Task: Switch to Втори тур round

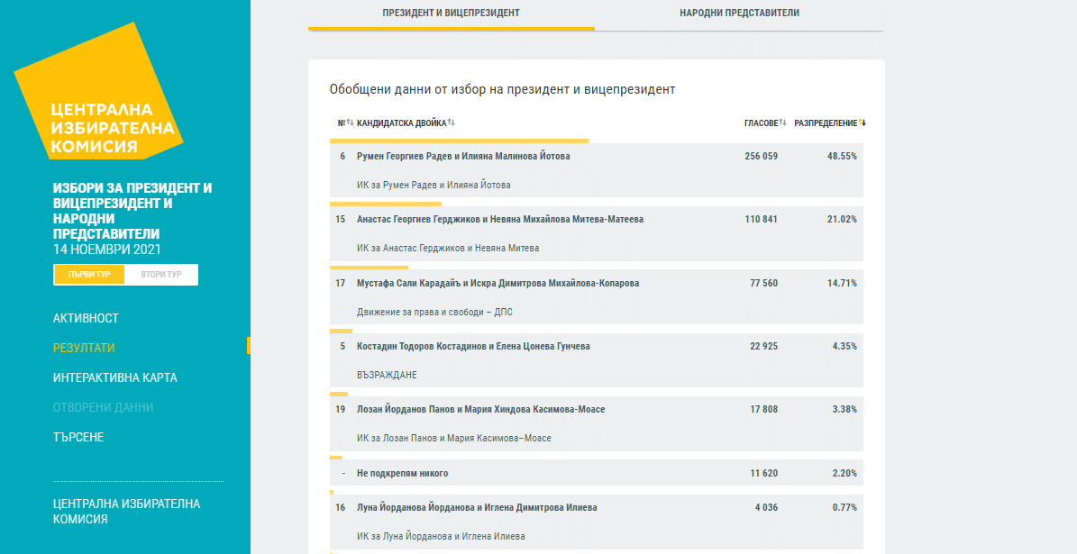Action: (x=161, y=275)
